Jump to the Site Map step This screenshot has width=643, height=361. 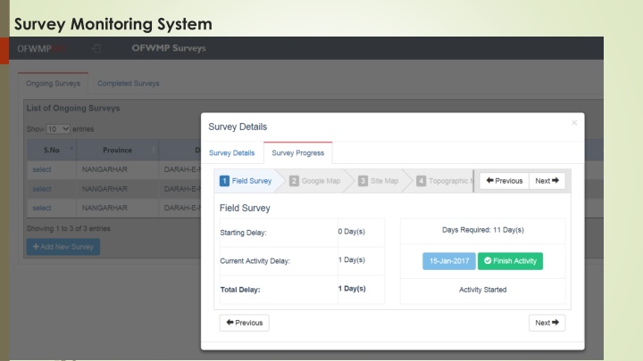pos(379,181)
